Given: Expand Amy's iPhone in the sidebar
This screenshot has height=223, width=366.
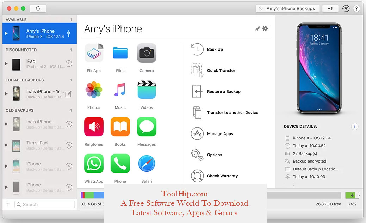Looking at the screenshot, I should pyautogui.click(x=6, y=33).
